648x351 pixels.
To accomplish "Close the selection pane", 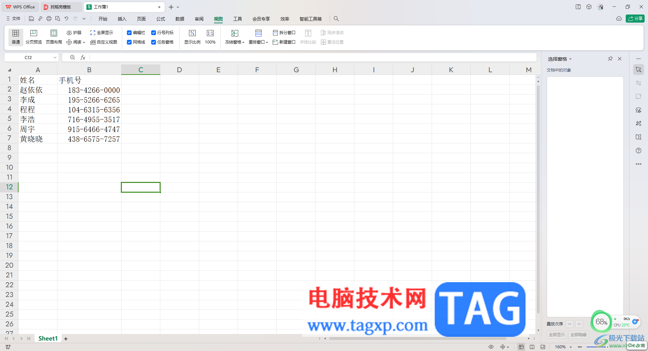I will [x=620, y=59].
